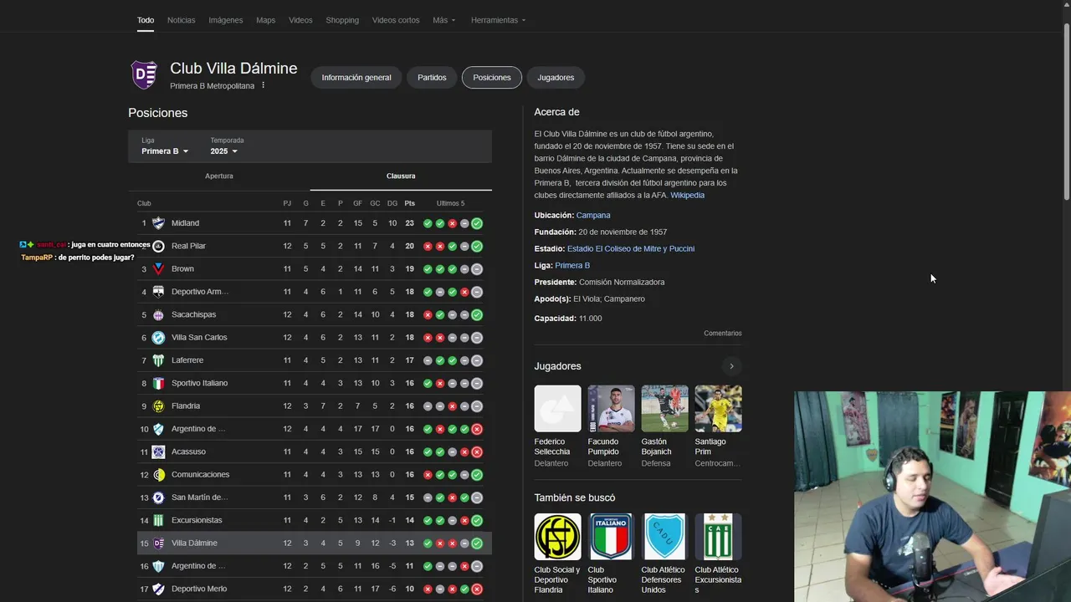This screenshot has height=602, width=1071.
Task: Click the Club Villa Dálmine header crest
Action: click(x=145, y=75)
